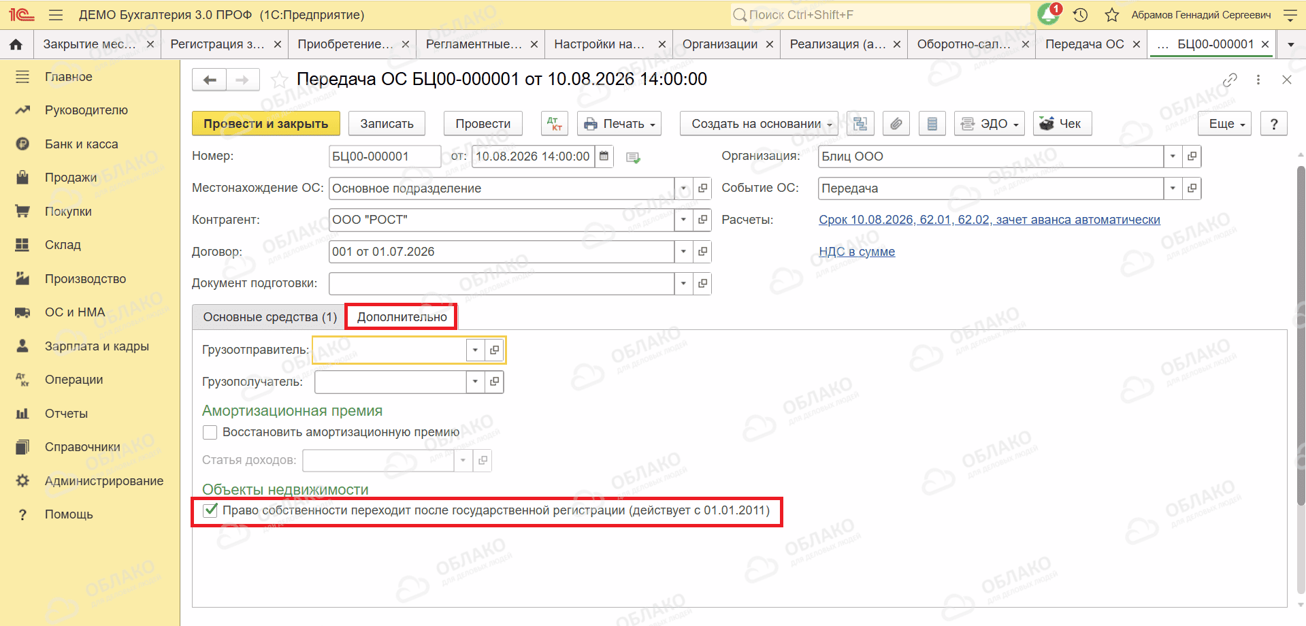Viewport: 1306px width, 626px height.
Task: Click the Номер input field
Action: click(385, 156)
